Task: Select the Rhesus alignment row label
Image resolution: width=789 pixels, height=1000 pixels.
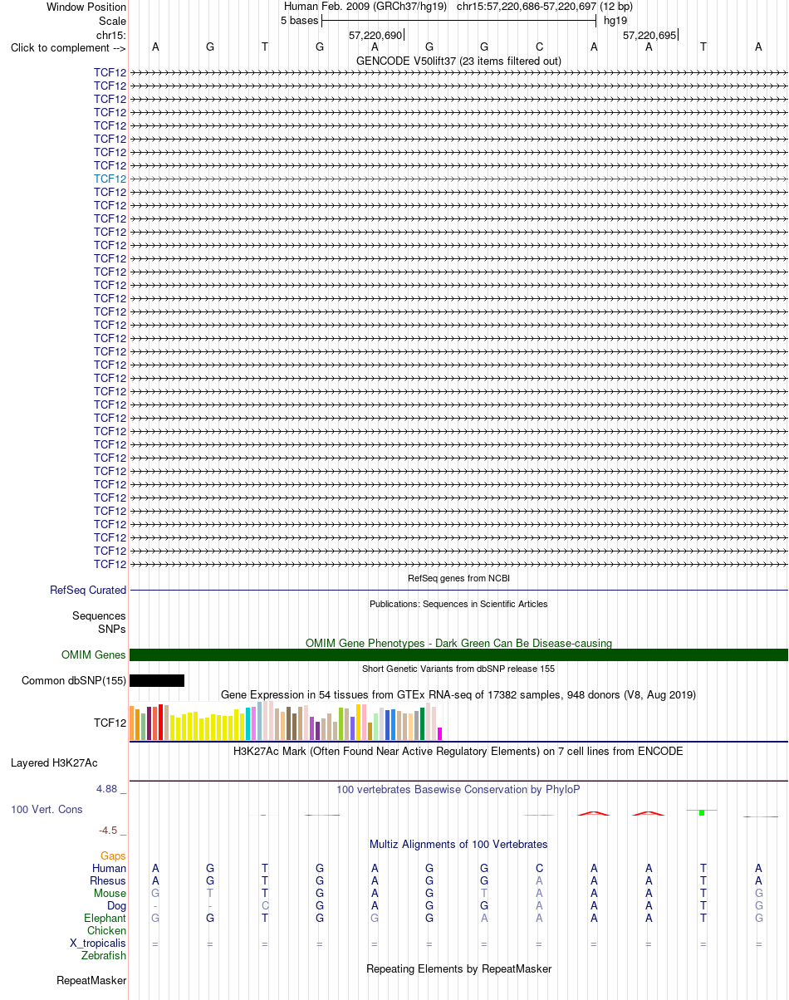Action: 108,880
